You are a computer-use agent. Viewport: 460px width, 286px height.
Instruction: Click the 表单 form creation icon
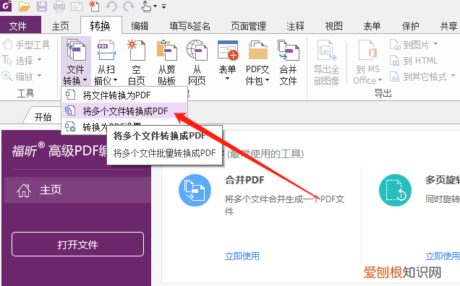tap(228, 51)
